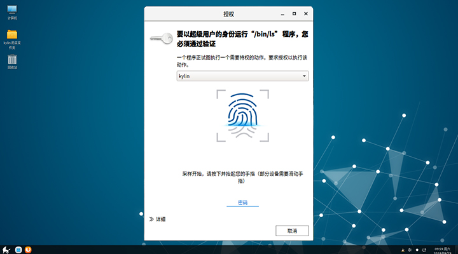Open the 计算机 desktop icon

click(12, 11)
